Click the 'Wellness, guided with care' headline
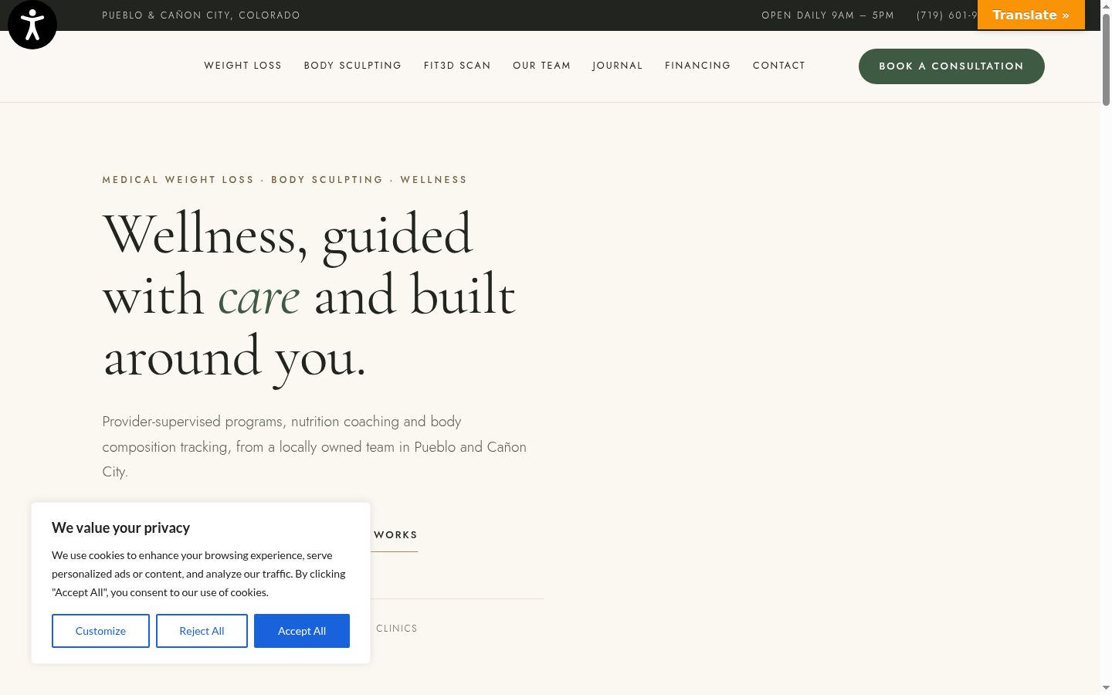 (309, 296)
